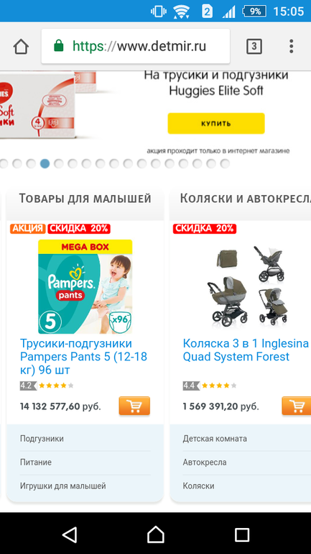Click the yellow Купить button
Viewport: 311px width, 554px height.
tap(215, 123)
